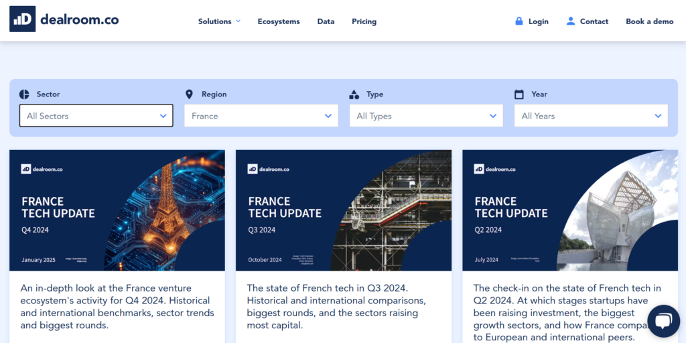The image size is (686, 343).
Task: Click the 'Type' filter label
Action: click(x=375, y=94)
